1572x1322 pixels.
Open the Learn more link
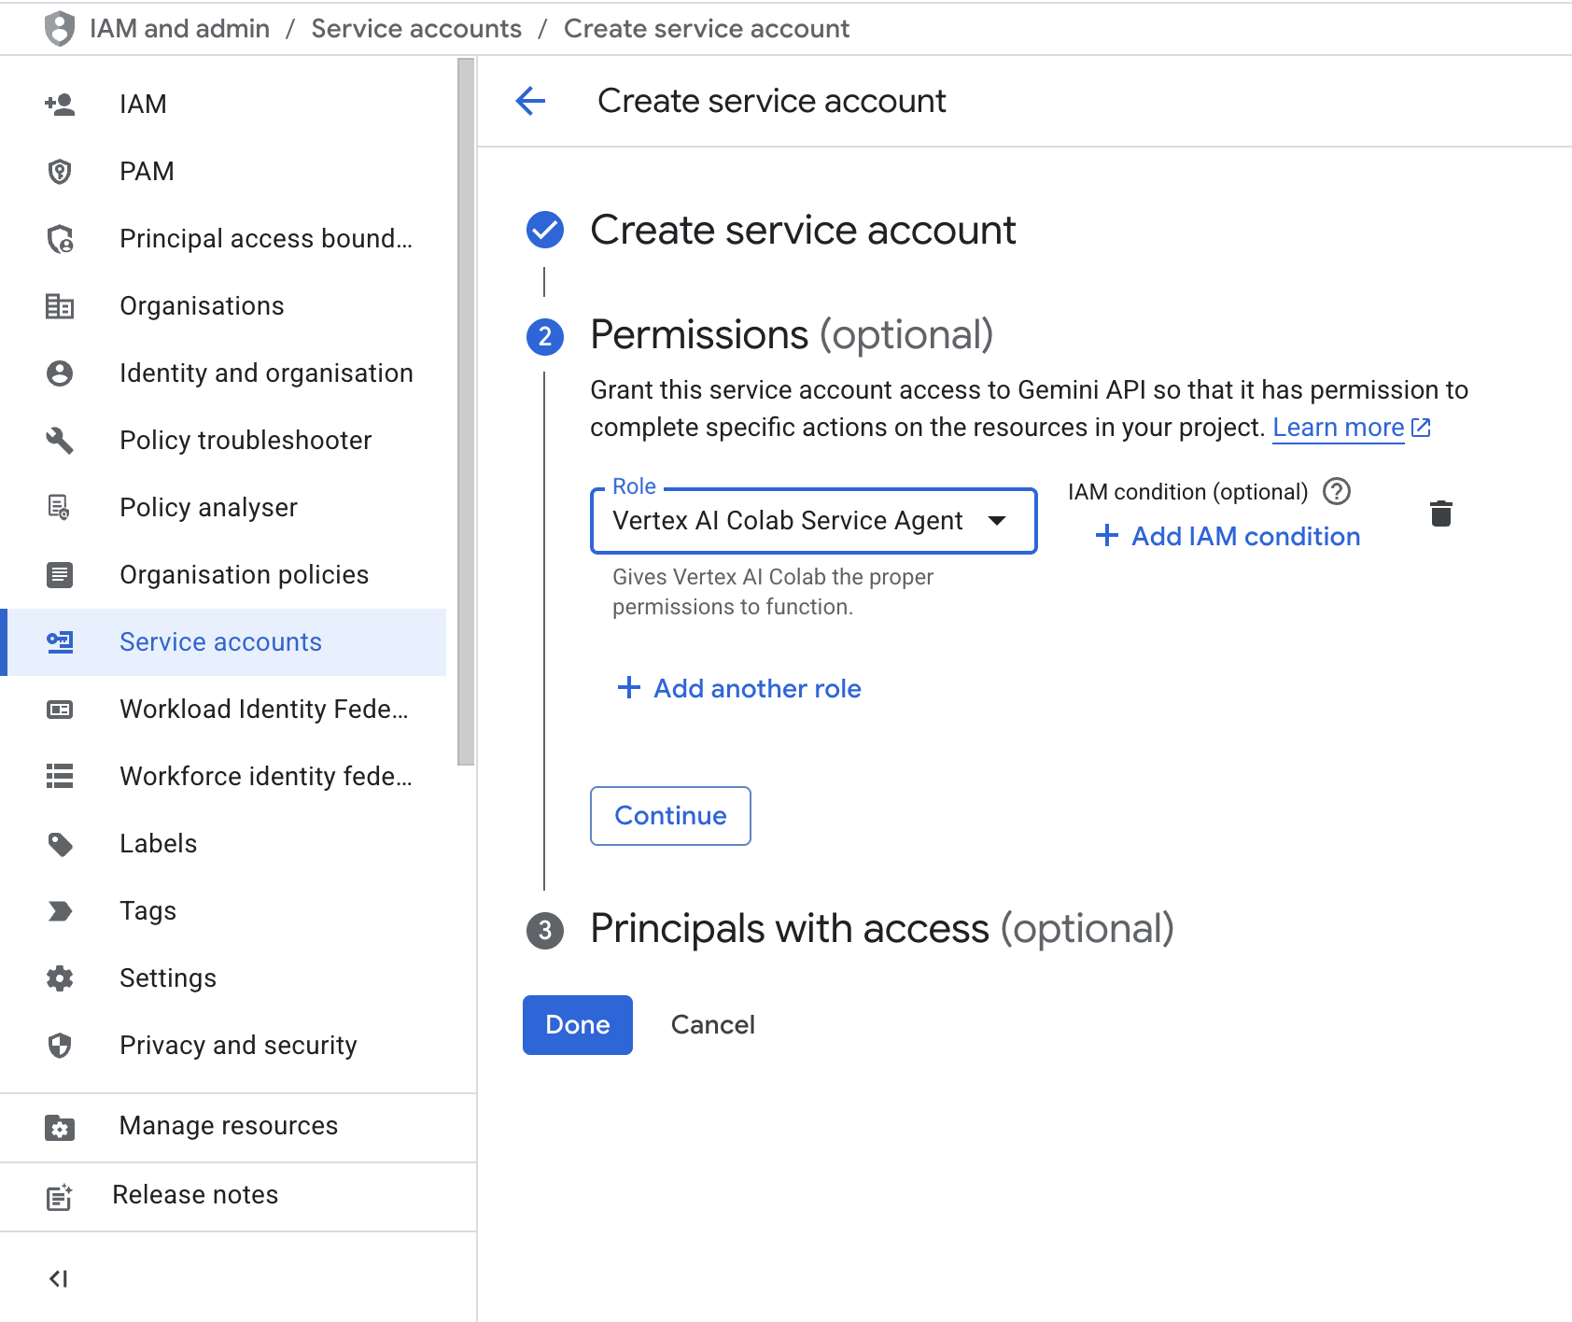pos(1351,428)
